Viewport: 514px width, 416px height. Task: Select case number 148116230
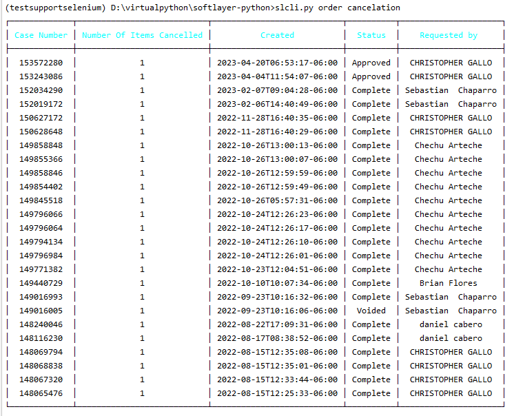(x=41, y=337)
